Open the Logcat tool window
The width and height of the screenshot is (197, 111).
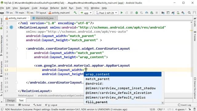[x=51, y=105]
